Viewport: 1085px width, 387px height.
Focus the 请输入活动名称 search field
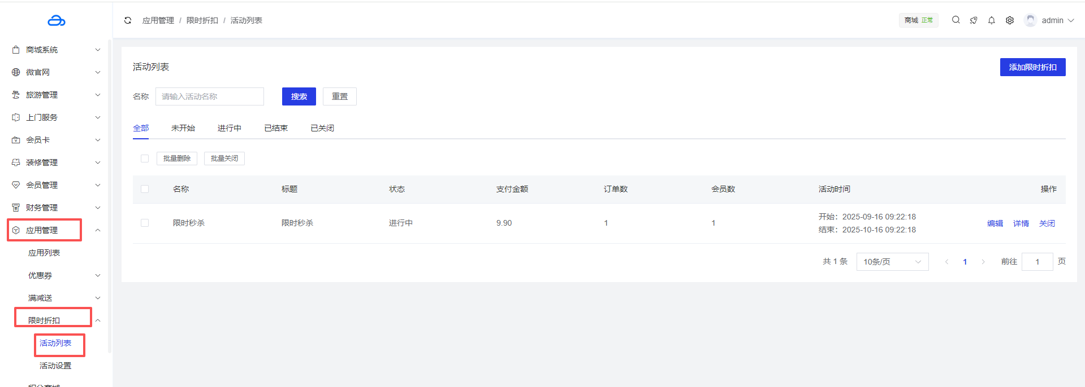pos(210,96)
